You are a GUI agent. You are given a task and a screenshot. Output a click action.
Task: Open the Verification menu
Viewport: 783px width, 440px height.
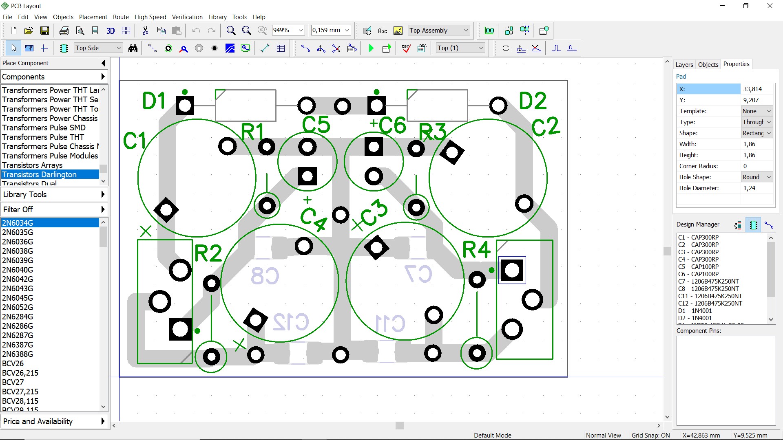[x=187, y=17]
